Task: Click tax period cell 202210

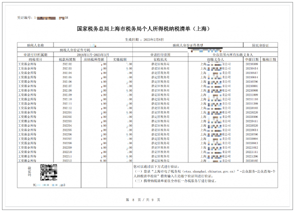Action: (67, 152)
